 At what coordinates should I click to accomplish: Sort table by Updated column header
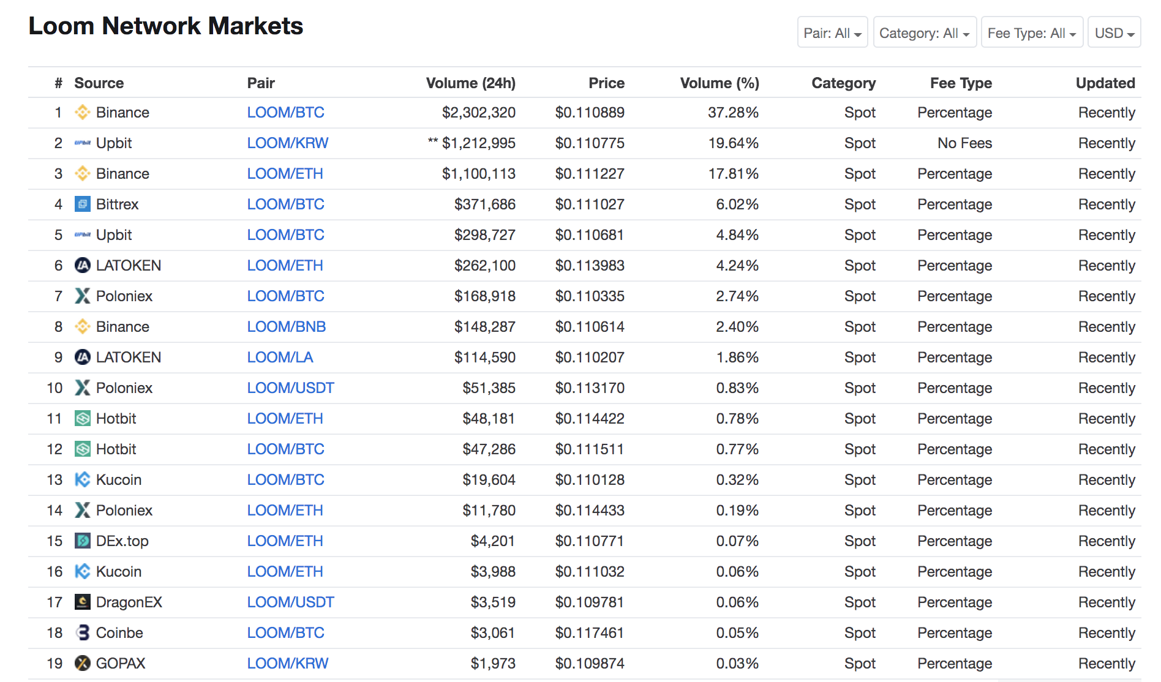tap(1105, 83)
